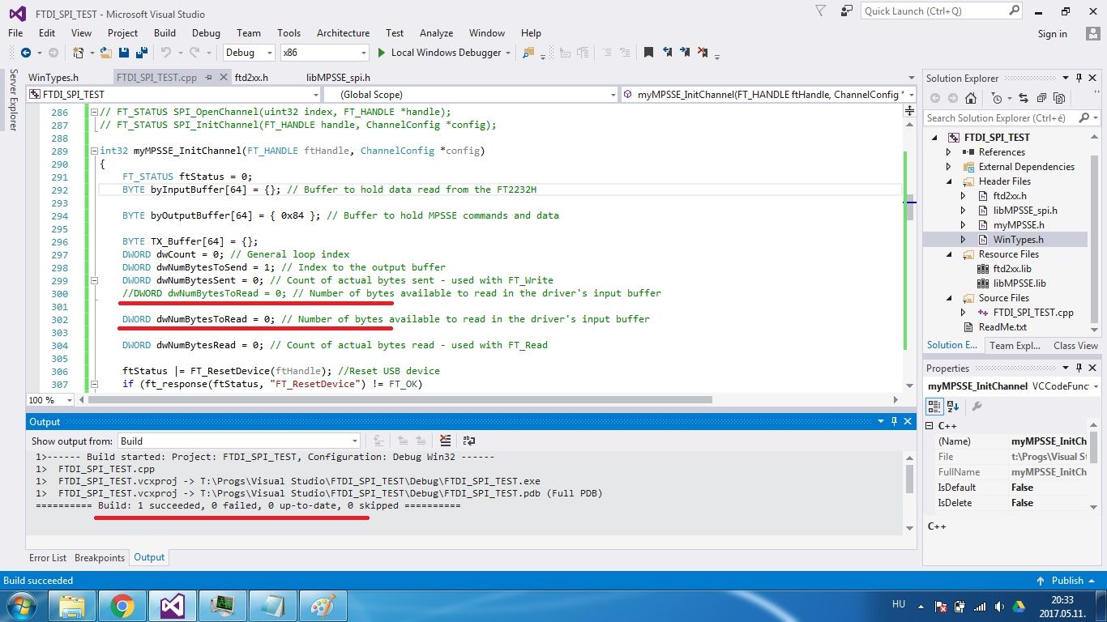Open the Analyze menu
Screen dimensions: 1107x622
pyautogui.click(x=436, y=33)
